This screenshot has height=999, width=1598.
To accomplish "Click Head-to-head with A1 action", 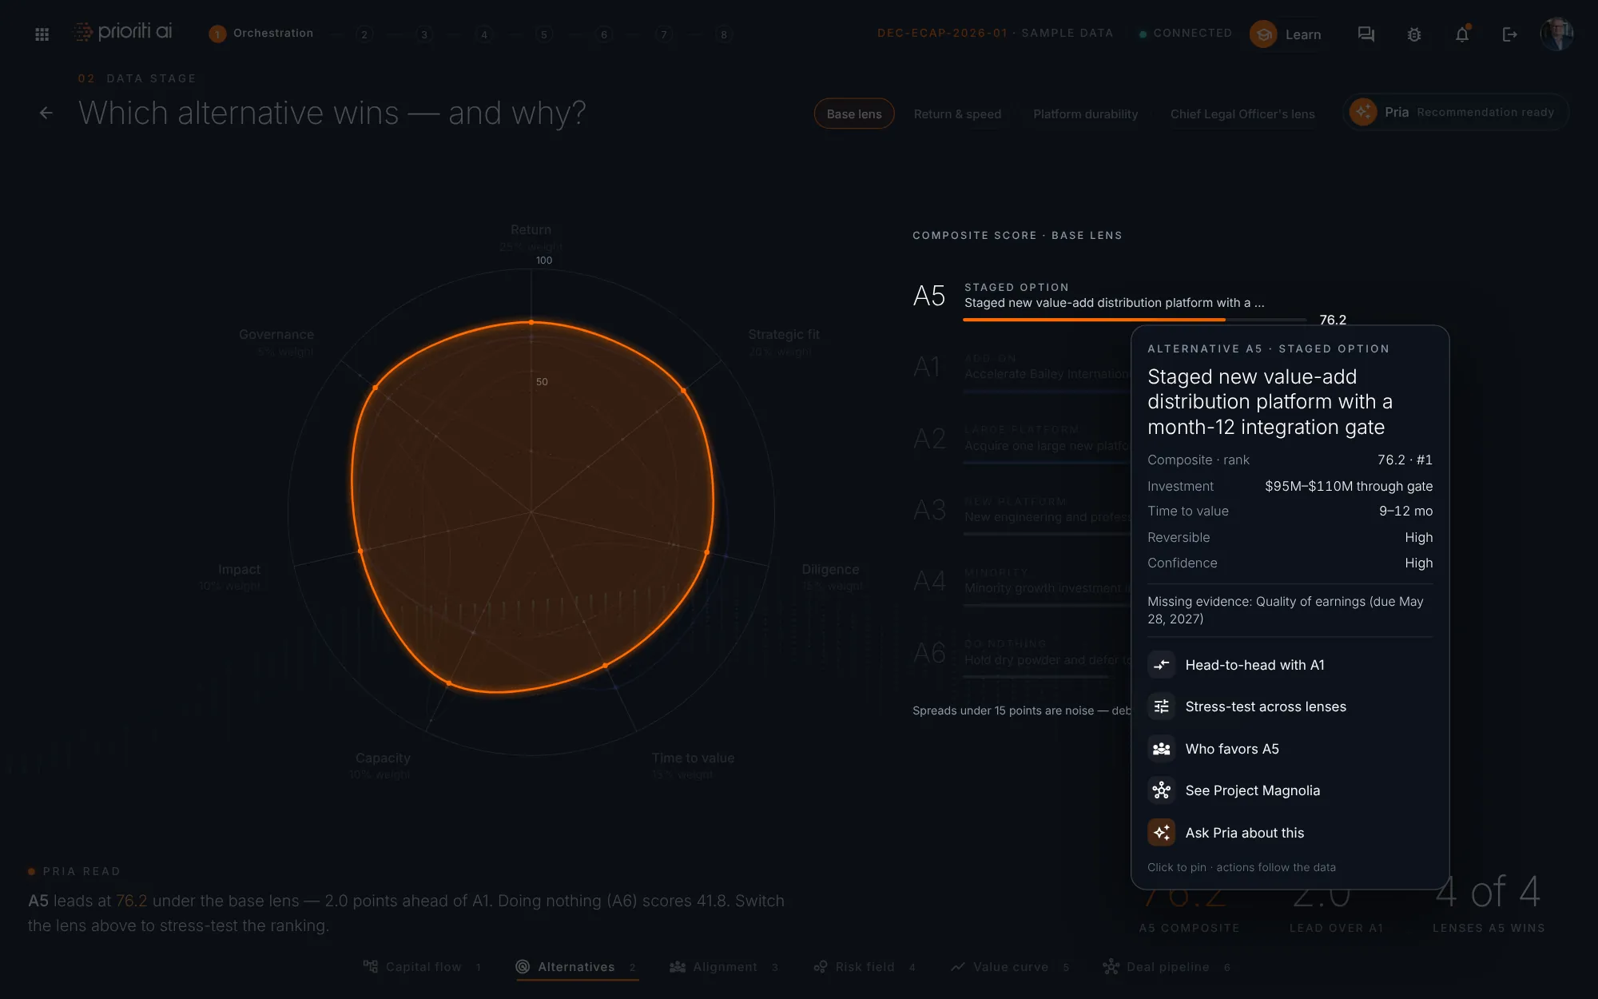I will (1290, 665).
